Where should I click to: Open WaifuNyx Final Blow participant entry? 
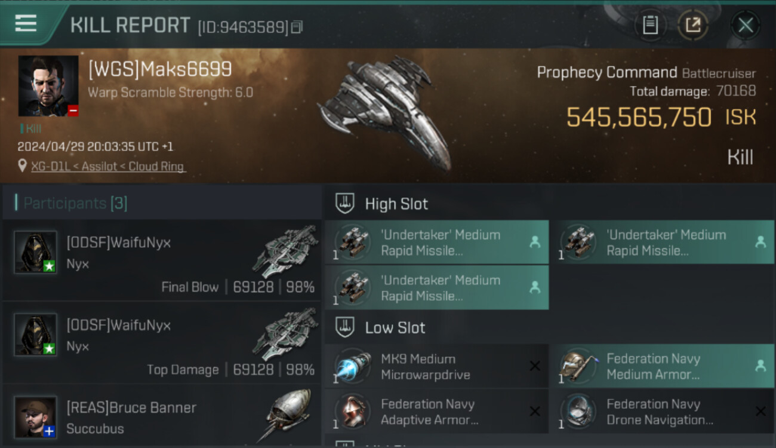tap(161, 260)
